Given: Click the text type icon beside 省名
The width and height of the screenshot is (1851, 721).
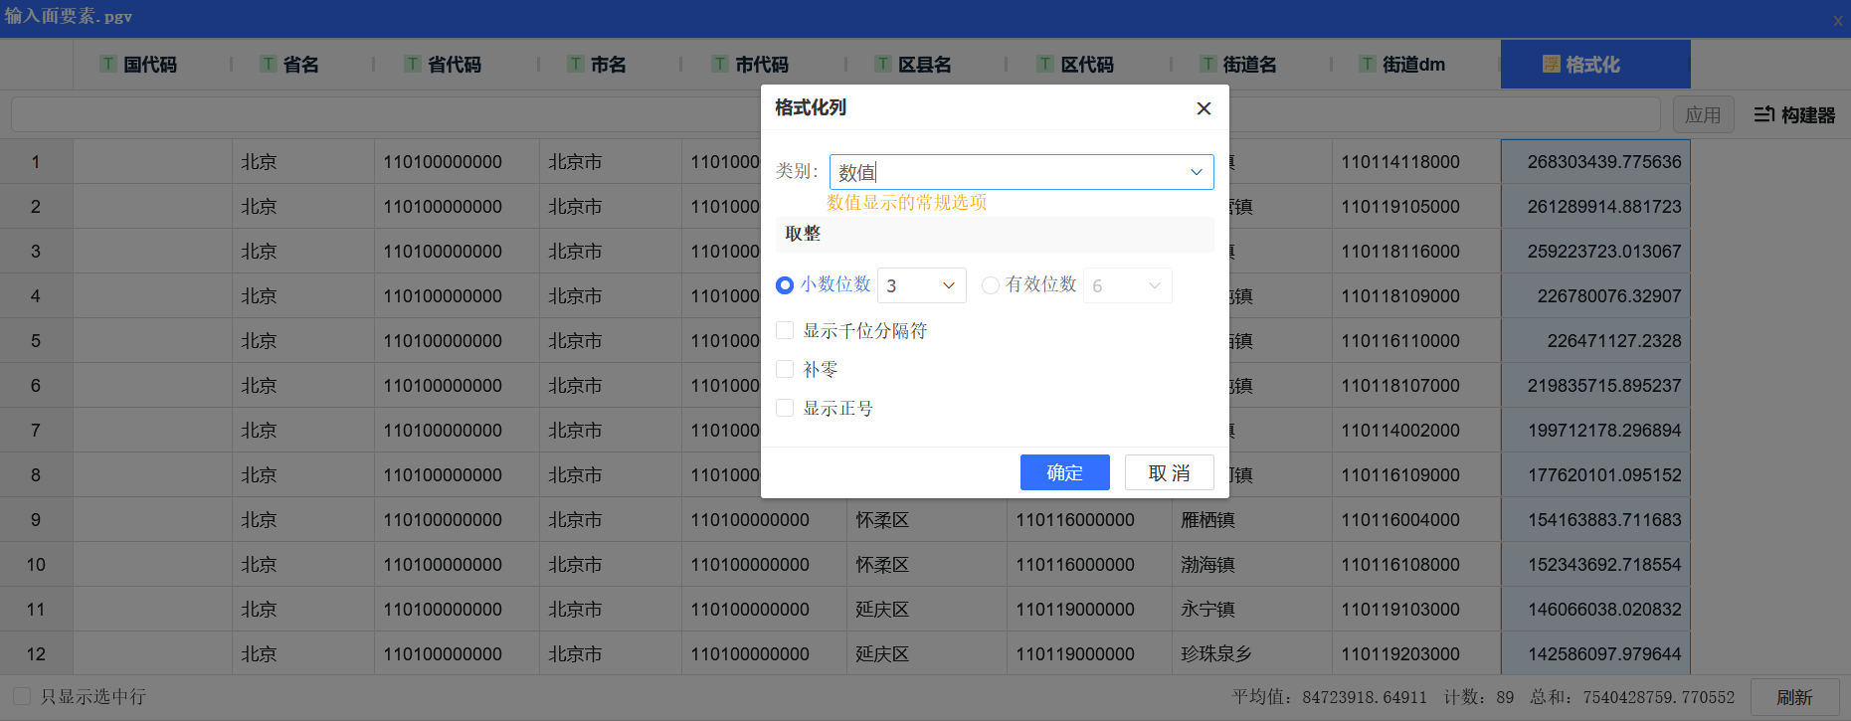Looking at the screenshot, I should [269, 64].
